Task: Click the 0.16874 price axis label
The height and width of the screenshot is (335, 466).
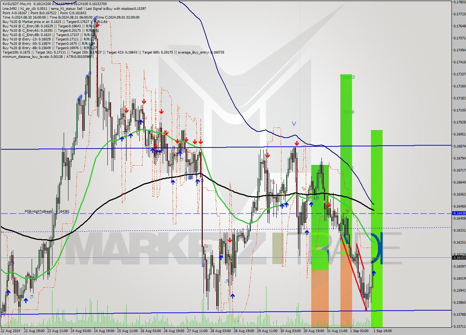Action: click(459, 146)
